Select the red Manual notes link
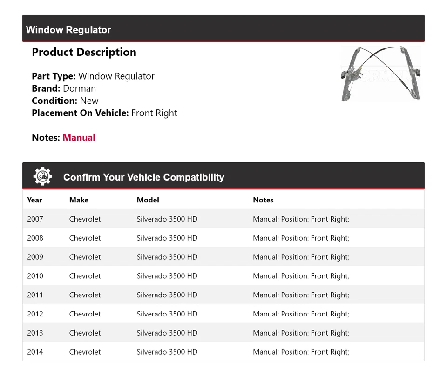 point(79,137)
